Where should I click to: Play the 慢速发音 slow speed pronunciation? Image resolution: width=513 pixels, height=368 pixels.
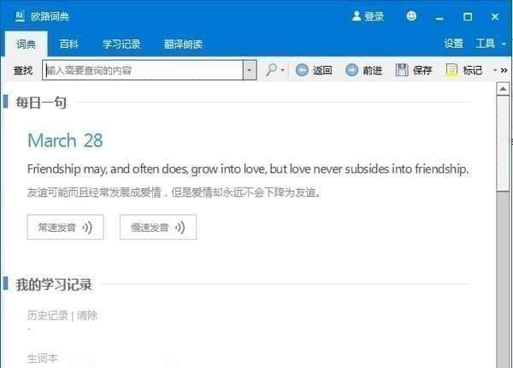pyautogui.click(x=158, y=227)
